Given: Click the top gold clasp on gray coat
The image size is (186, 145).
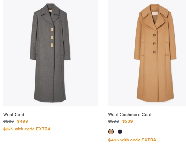Looking at the screenshot, I should pyautogui.click(x=52, y=29).
